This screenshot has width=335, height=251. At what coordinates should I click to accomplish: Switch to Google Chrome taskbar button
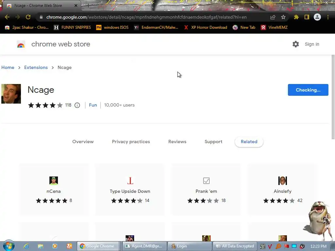click(98, 246)
